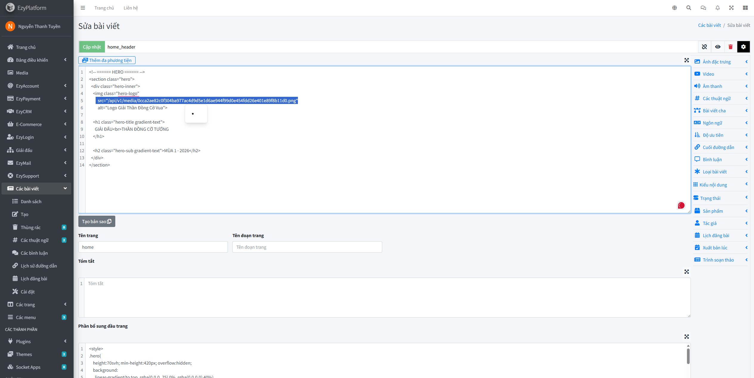Viewport: 754px width, 378px height.
Task: Open the black settings gear button
Action: click(x=743, y=47)
